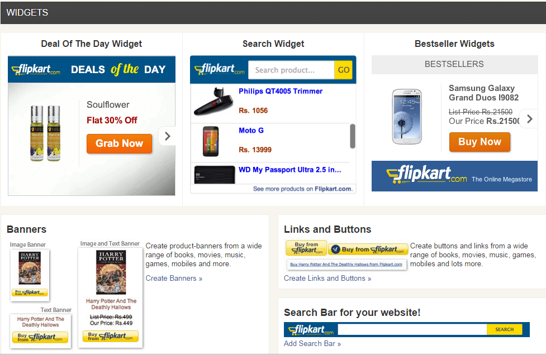Click the Flipkart Online Megastore logo banner

pyautogui.click(x=454, y=176)
